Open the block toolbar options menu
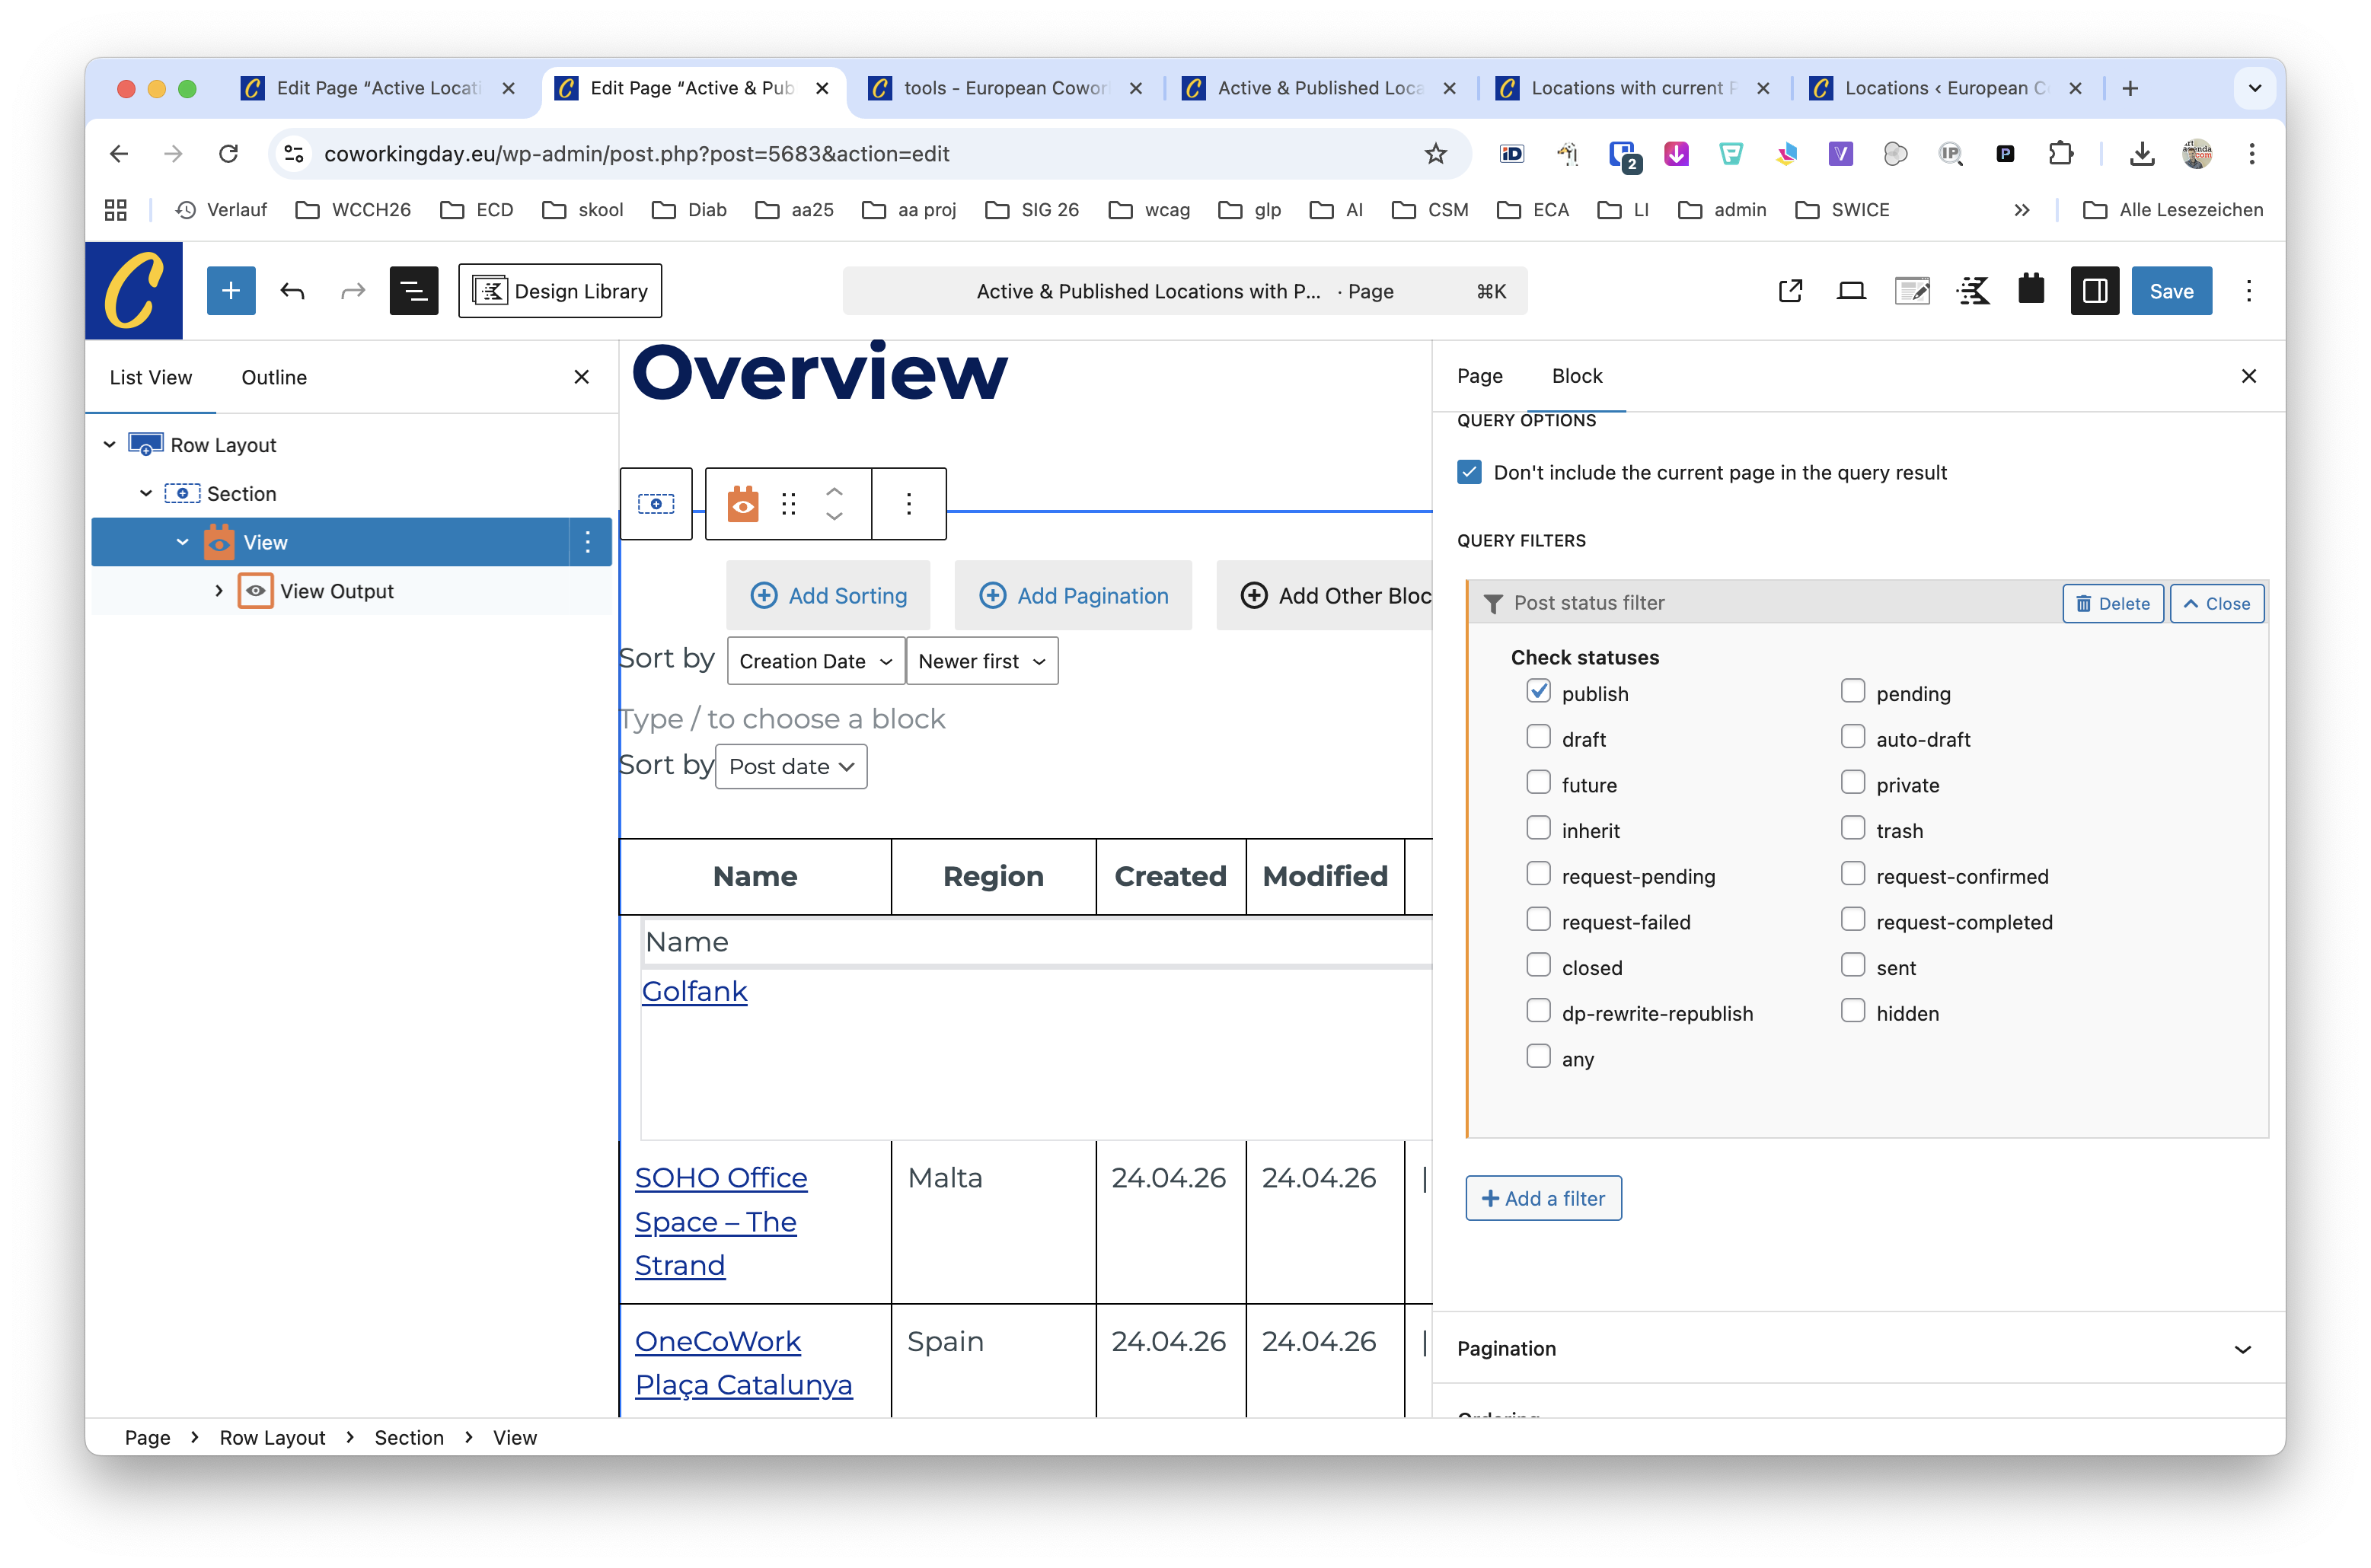 coord(909,504)
